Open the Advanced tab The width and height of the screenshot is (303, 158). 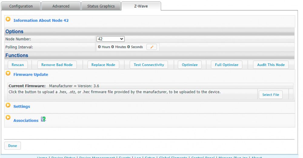click(61, 6)
